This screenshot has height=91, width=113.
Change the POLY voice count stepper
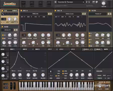click(109, 75)
